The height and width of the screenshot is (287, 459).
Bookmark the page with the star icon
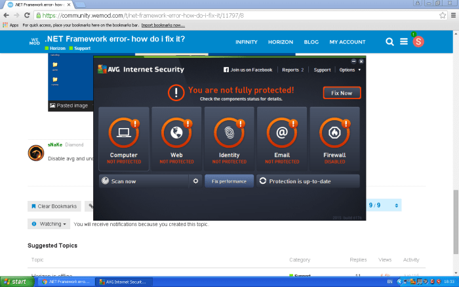[x=443, y=15]
